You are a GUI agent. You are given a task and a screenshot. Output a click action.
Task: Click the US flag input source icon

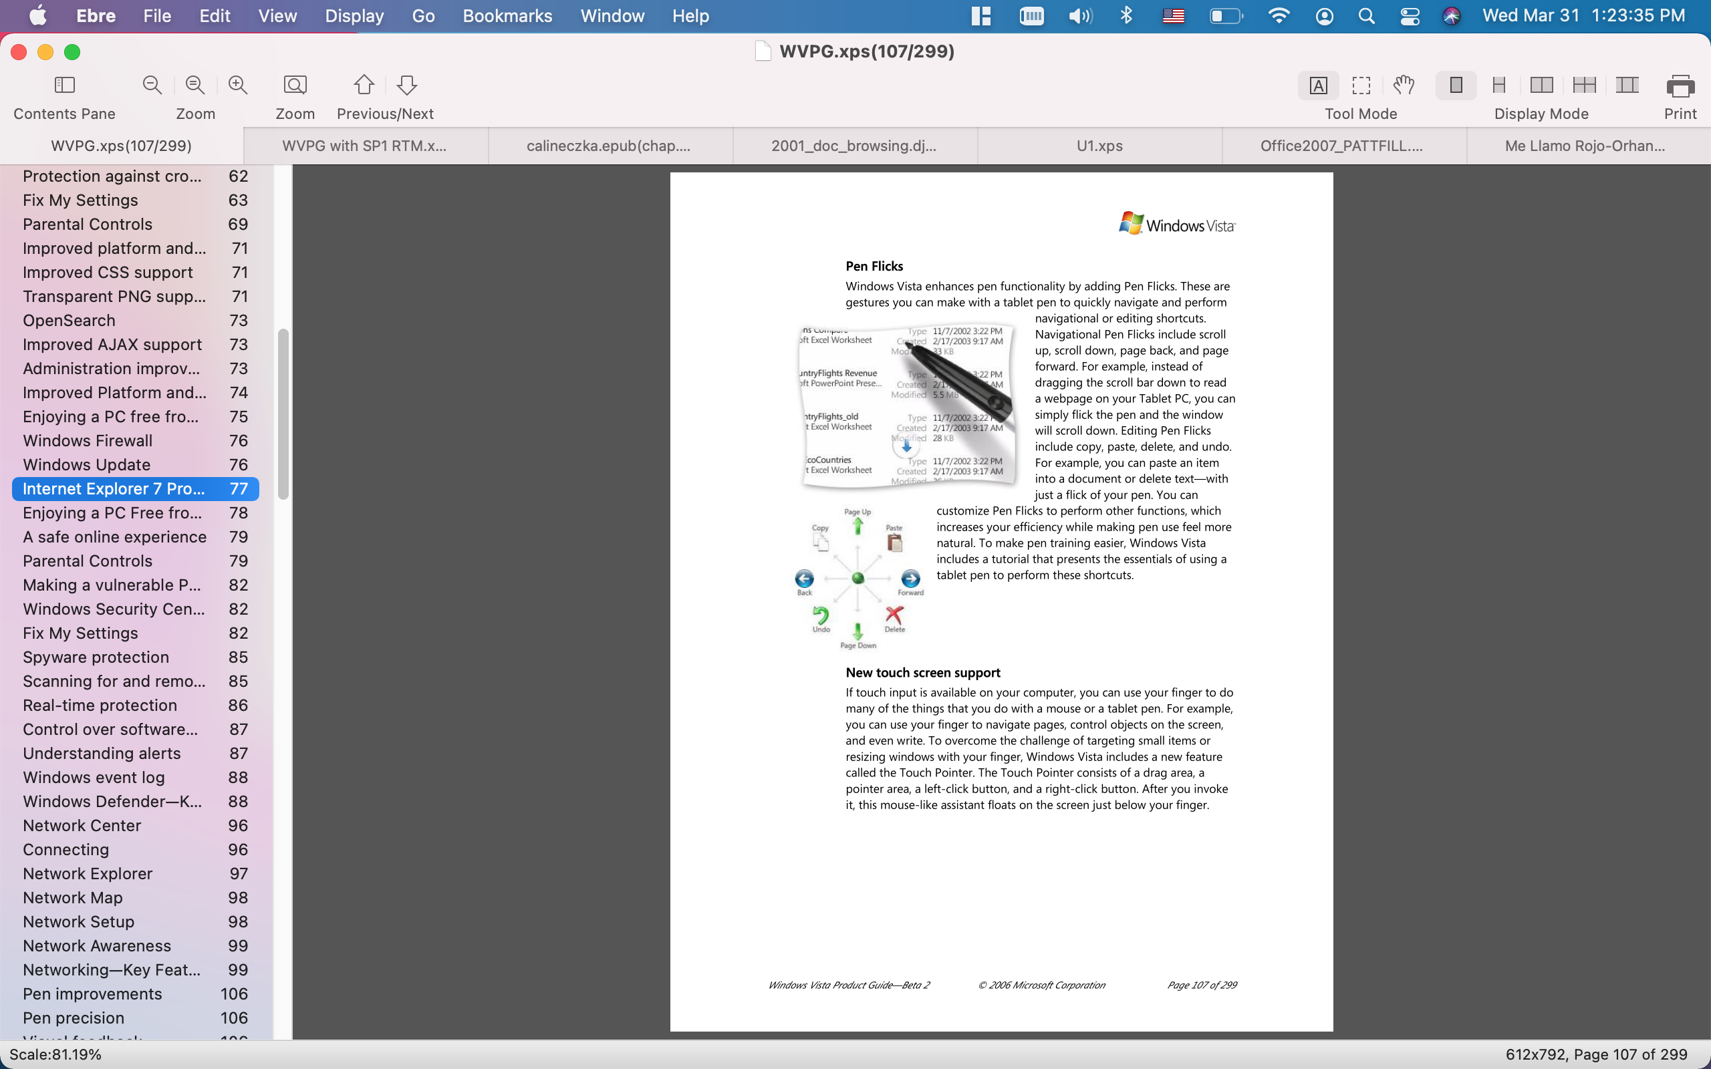point(1173,15)
